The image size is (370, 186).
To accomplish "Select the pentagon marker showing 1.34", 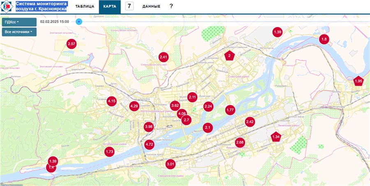I will coord(276,137).
